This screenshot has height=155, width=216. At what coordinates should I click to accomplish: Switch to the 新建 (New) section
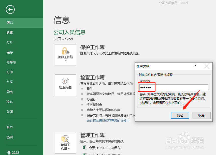tap(10, 32)
